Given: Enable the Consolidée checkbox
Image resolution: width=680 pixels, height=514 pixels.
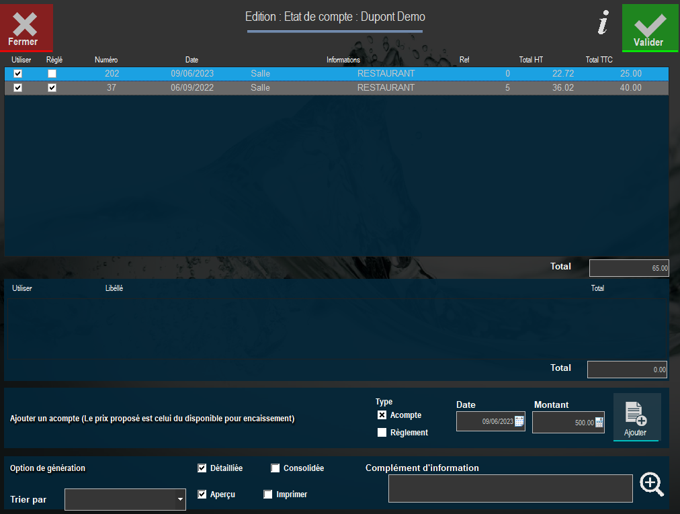Looking at the screenshot, I should 275,468.
